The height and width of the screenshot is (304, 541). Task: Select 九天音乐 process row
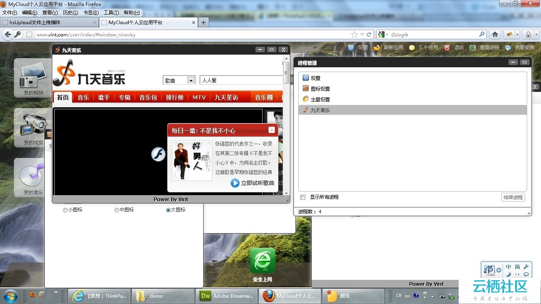pyautogui.click(x=413, y=110)
